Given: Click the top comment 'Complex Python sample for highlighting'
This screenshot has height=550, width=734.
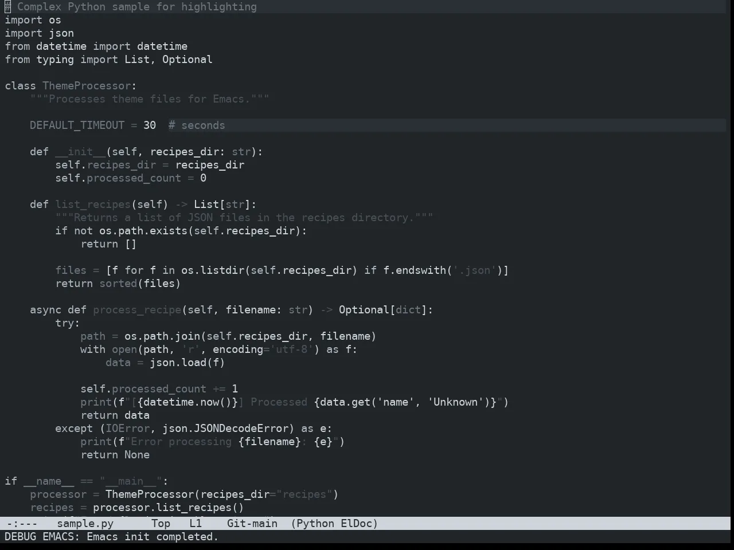Looking at the screenshot, I should click(x=136, y=7).
